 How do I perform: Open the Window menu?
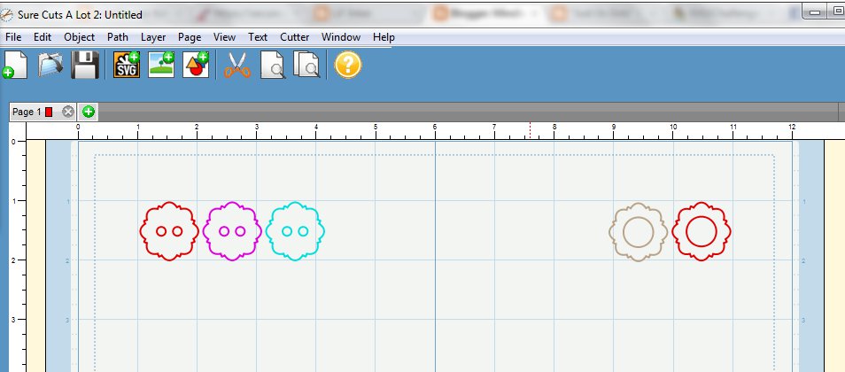click(x=341, y=37)
